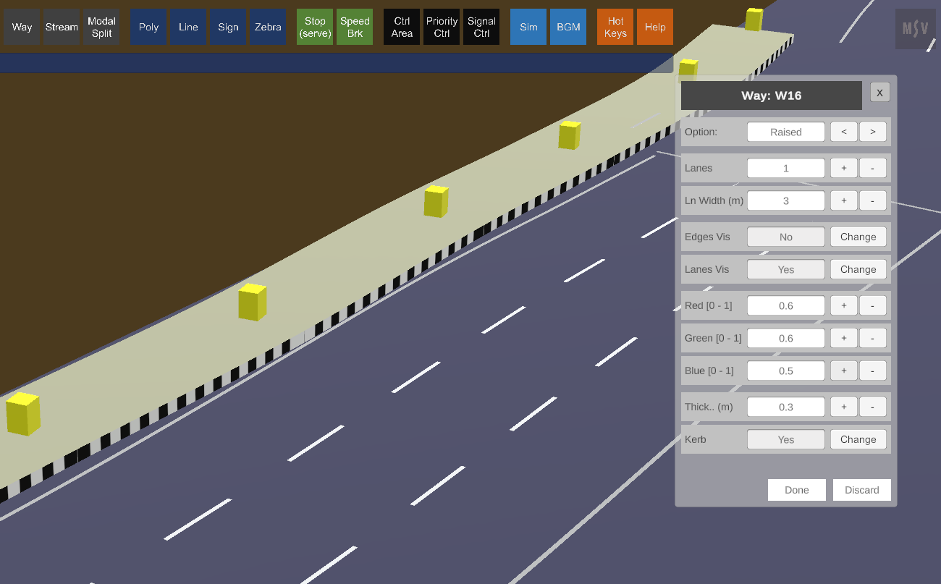Click the Thick.. (m) value field
The image size is (941, 584).
785,407
